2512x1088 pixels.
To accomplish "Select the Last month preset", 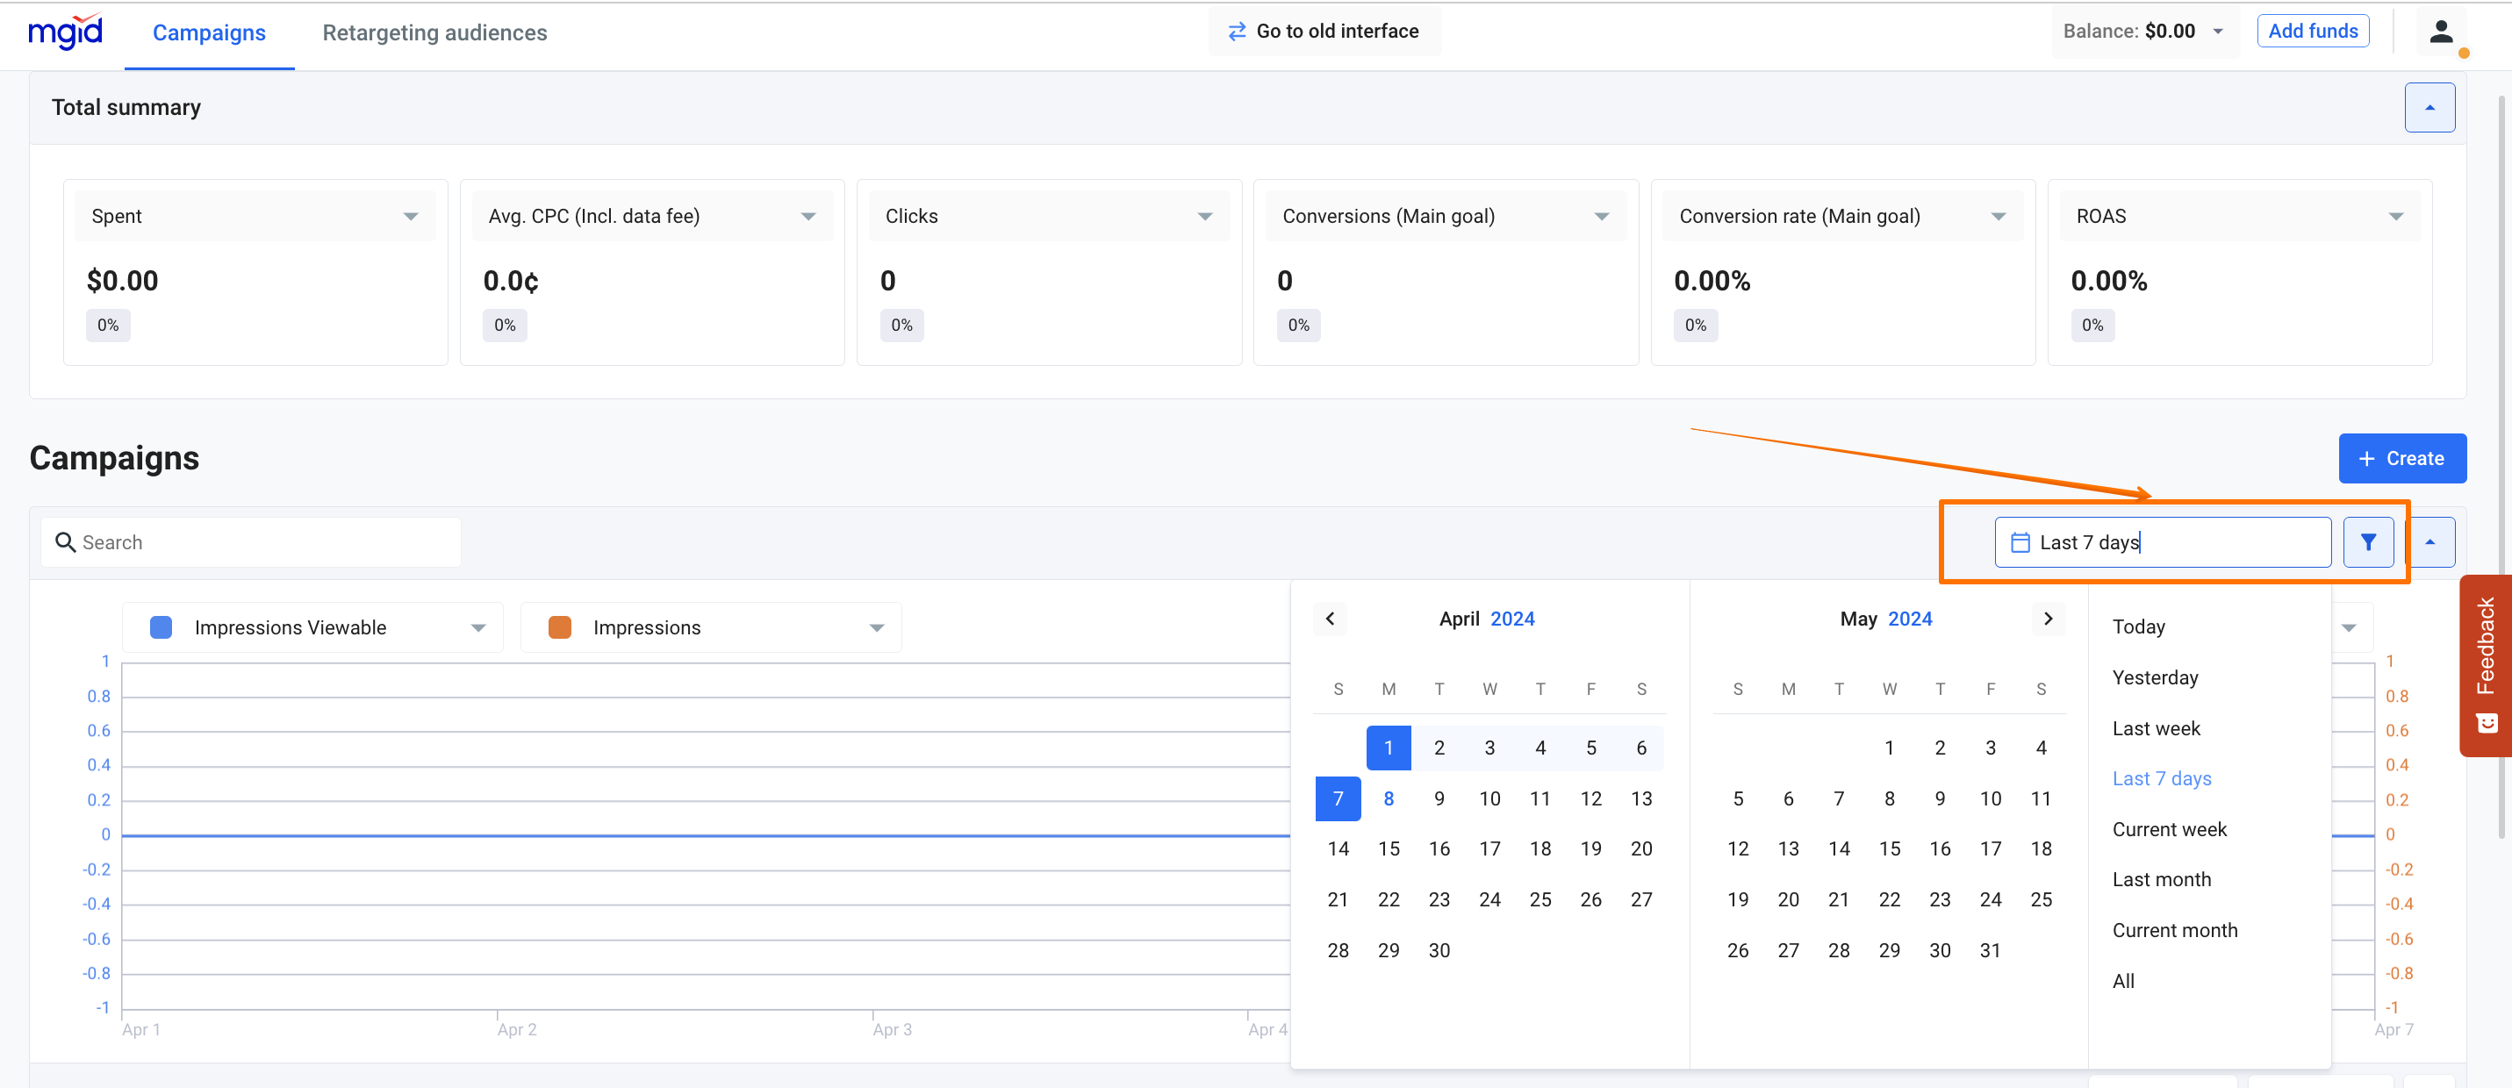I will click(x=2161, y=879).
